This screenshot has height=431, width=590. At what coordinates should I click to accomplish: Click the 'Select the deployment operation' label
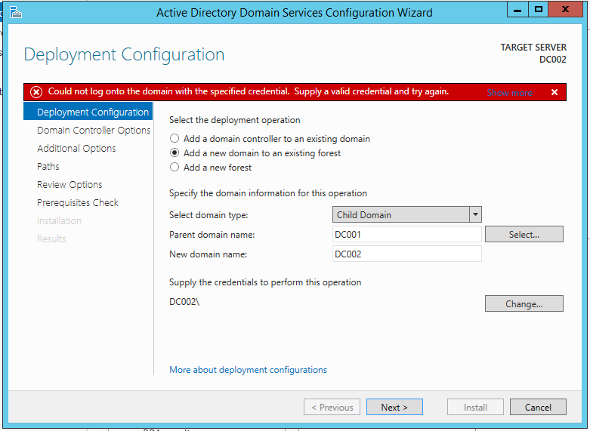pyautogui.click(x=235, y=120)
